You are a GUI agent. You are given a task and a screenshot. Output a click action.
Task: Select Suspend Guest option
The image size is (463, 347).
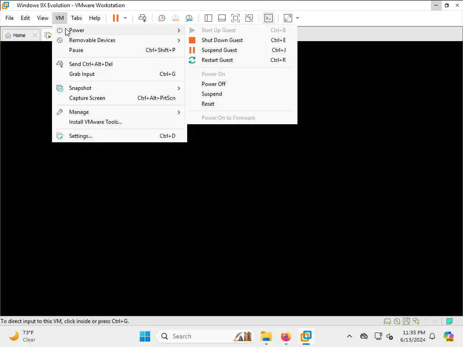(x=241, y=50)
